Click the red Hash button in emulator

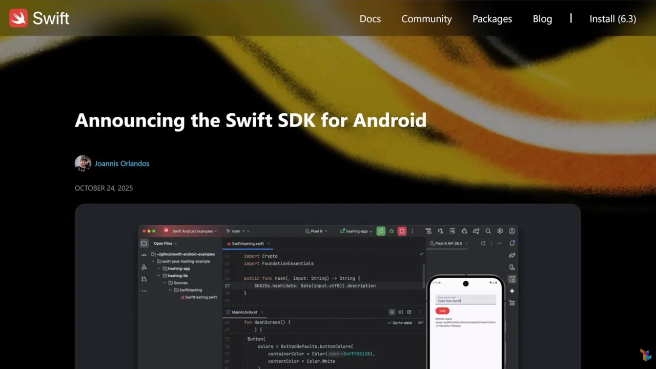pos(442,311)
